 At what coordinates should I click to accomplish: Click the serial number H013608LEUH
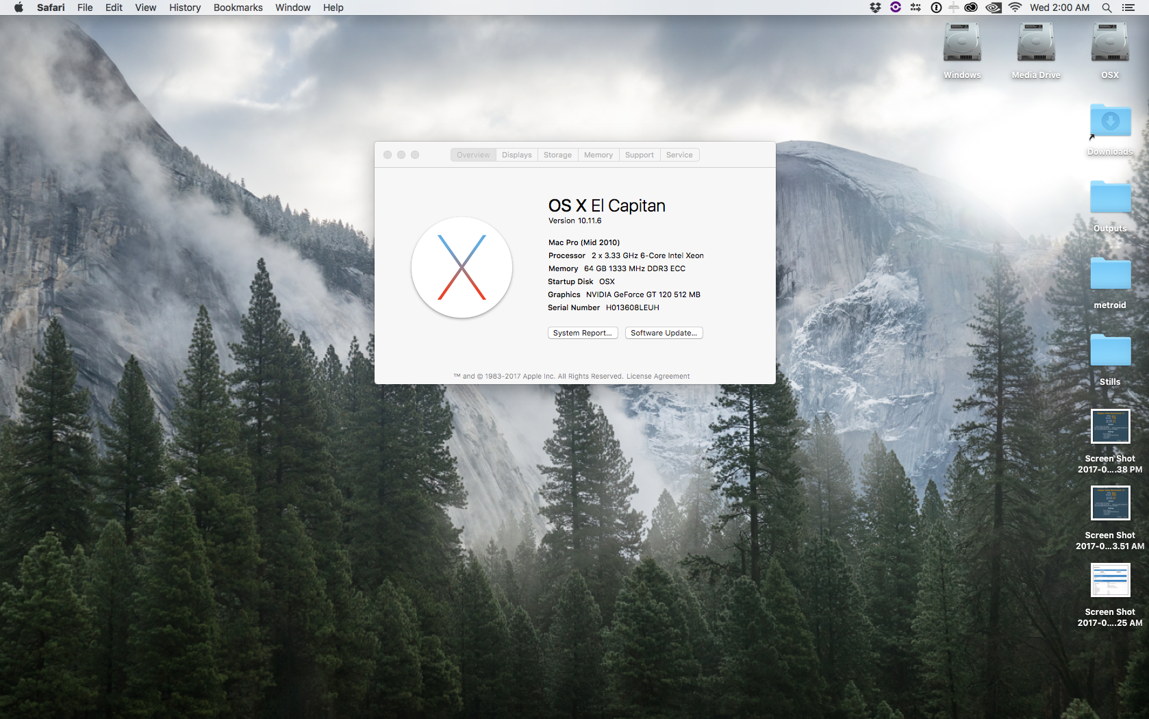click(x=633, y=307)
